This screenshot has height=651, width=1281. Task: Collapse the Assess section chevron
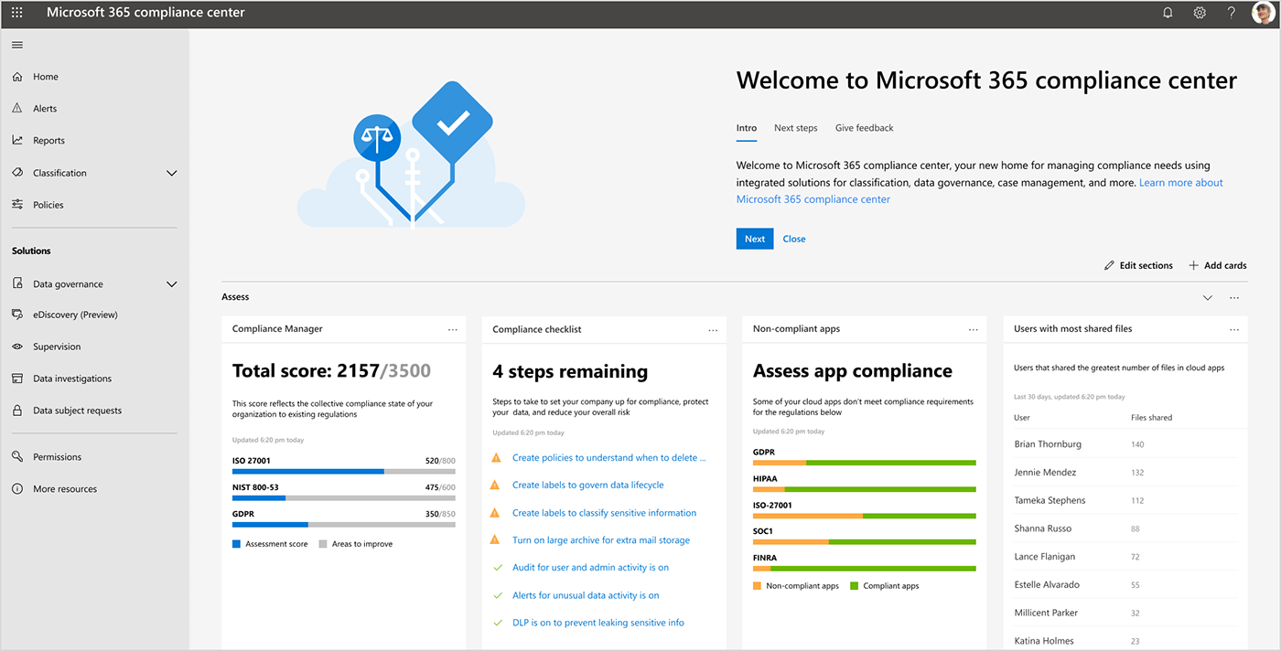point(1207,297)
